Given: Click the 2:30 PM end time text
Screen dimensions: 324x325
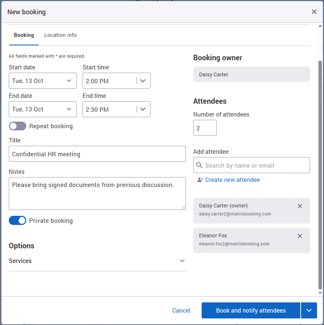Looking at the screenshot, I should [x=97, y=110].
